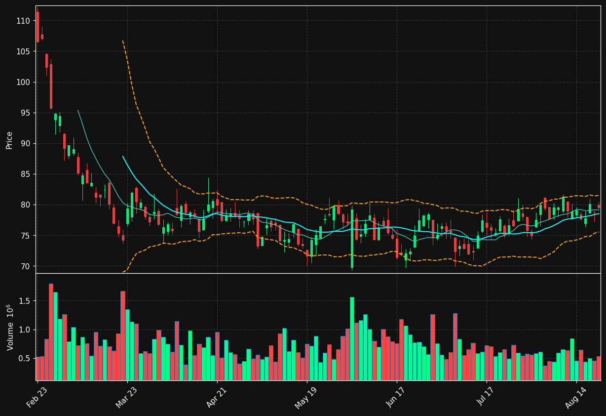Screen dimensions: 606x416
Task: Click the Volume 10^6 axis title
Action: tap(9, 327)
